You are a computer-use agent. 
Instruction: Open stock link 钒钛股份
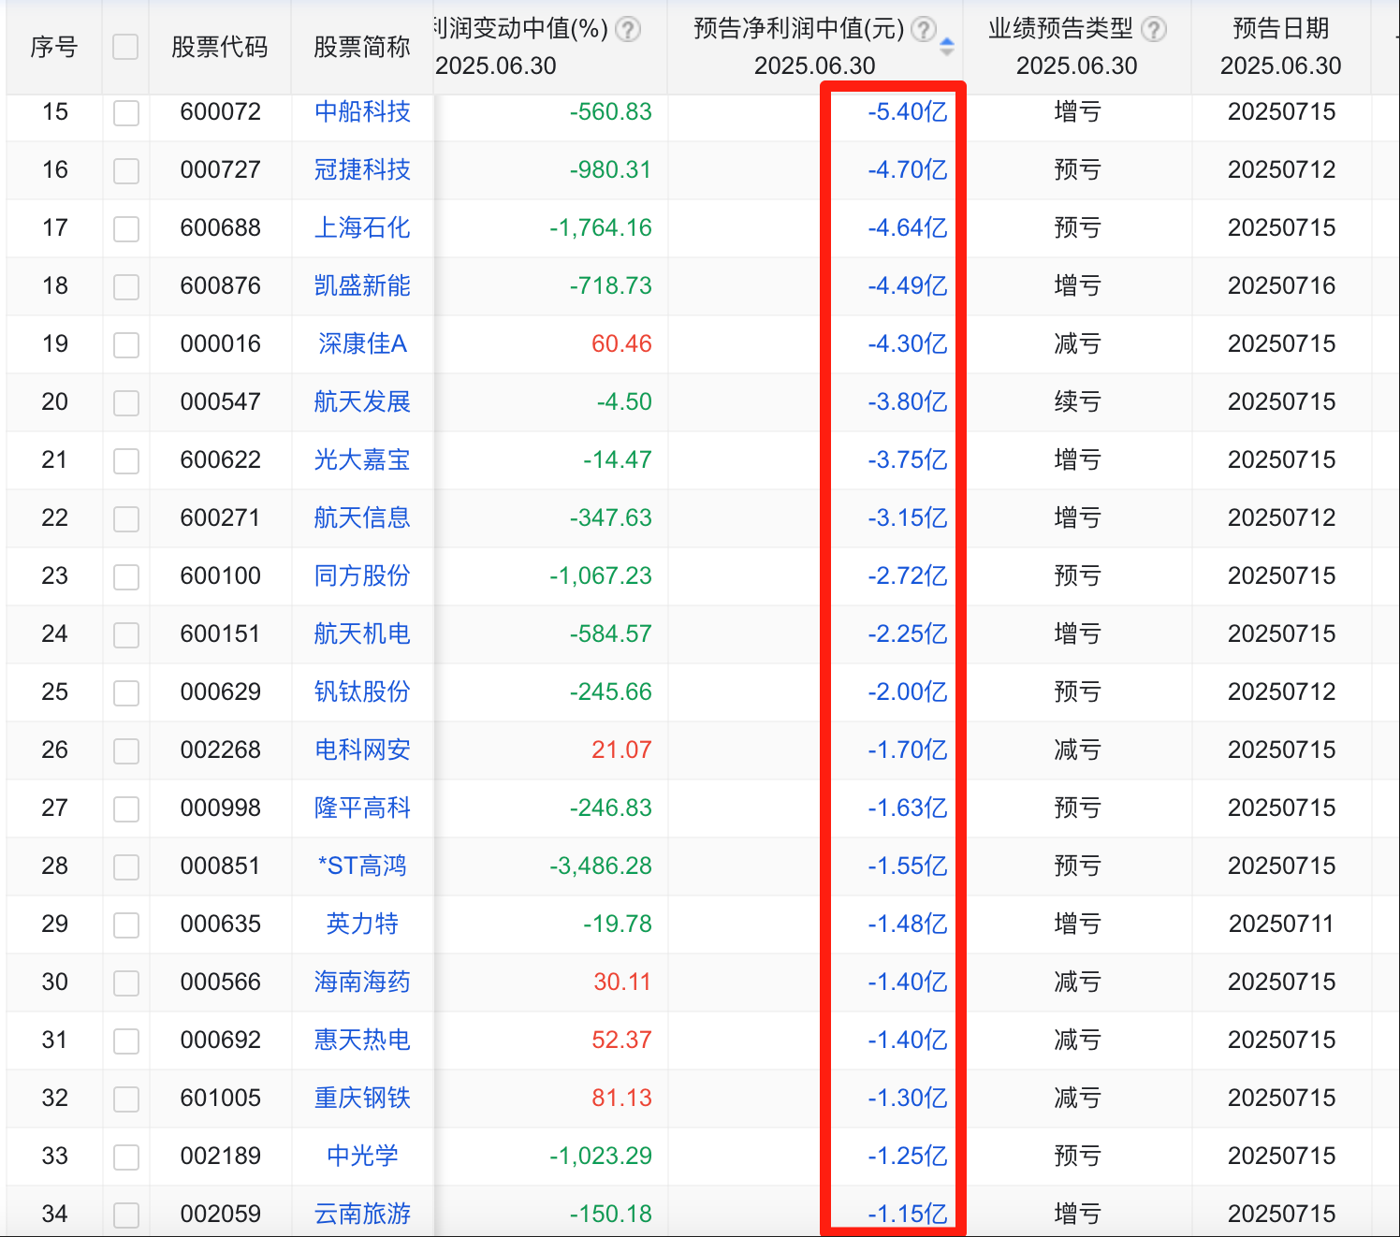362,691
